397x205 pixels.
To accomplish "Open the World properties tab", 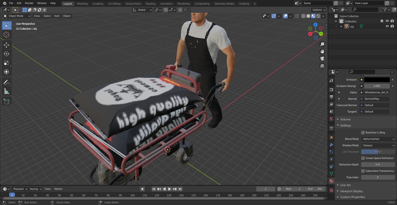I will (331, 119).
